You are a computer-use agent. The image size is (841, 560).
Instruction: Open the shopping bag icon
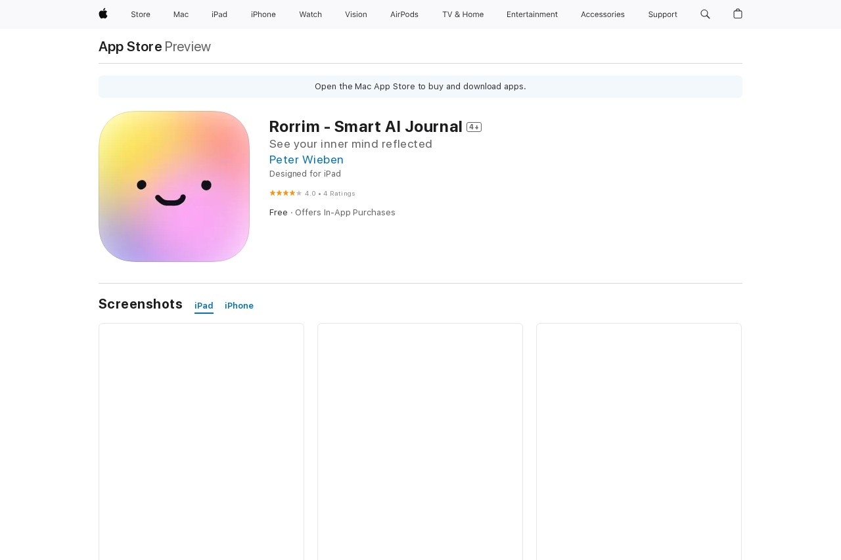coord(738,14)
